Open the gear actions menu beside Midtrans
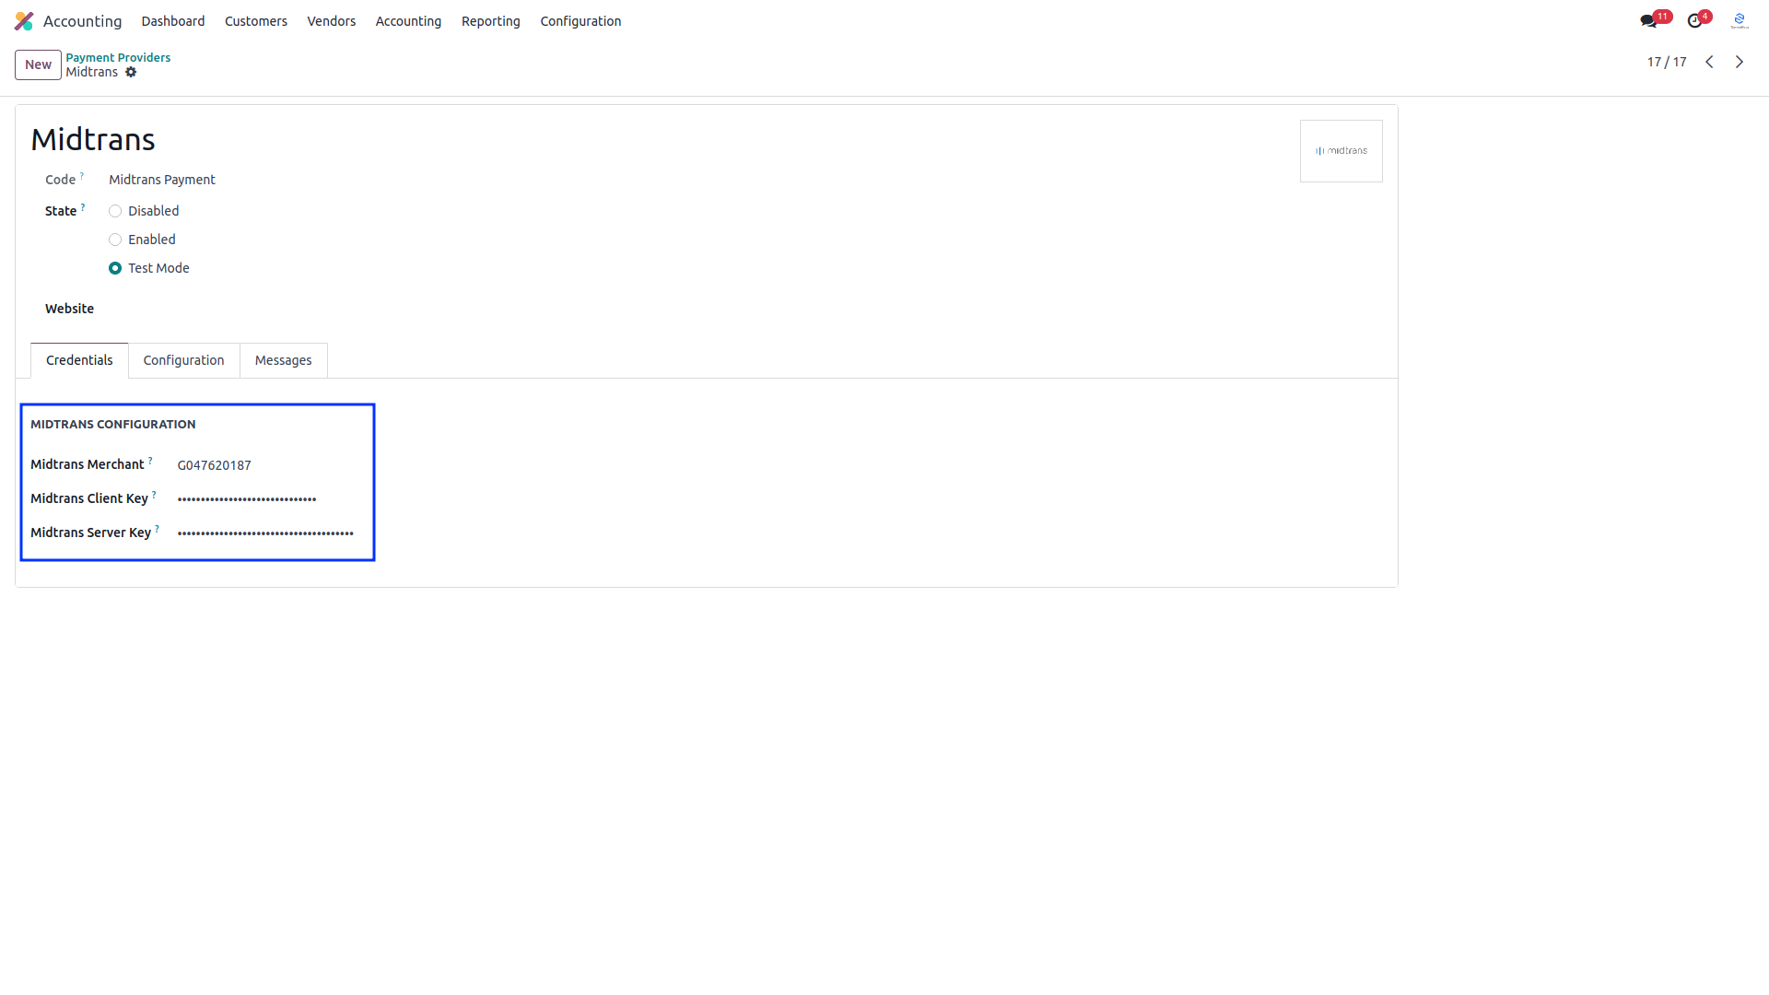Viewport: 1769px width, 995px height. coord(131,72)
